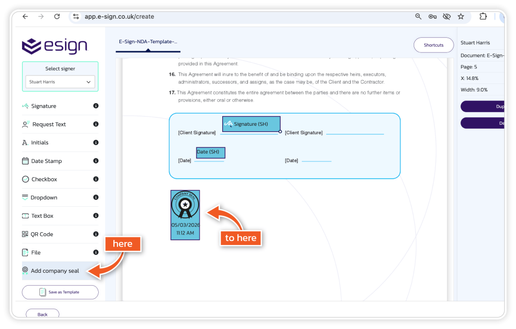Viewport: 516px width, 329px height.
Task: Click the info icon next to Signature
Action: coord(96,106)
